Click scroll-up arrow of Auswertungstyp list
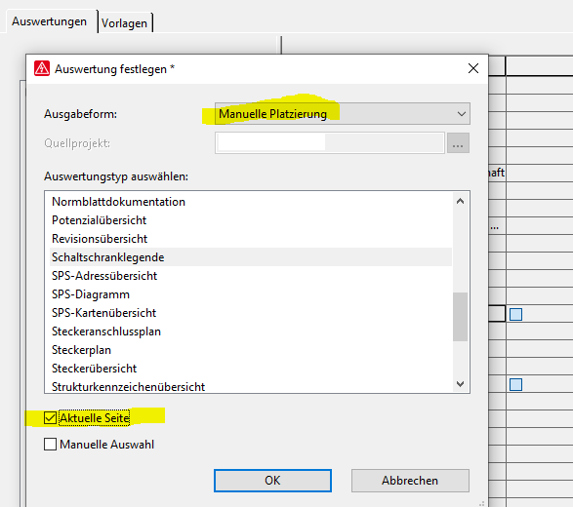This screenshot has height=507, width=573. pyautogui.click(x=460, y=201)
